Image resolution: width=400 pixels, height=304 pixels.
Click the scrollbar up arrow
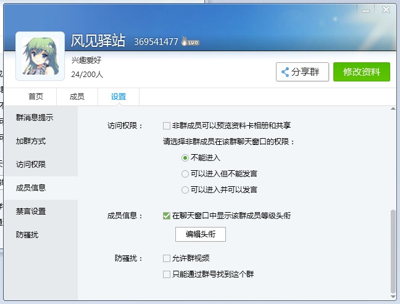click(x=393, y=109)
